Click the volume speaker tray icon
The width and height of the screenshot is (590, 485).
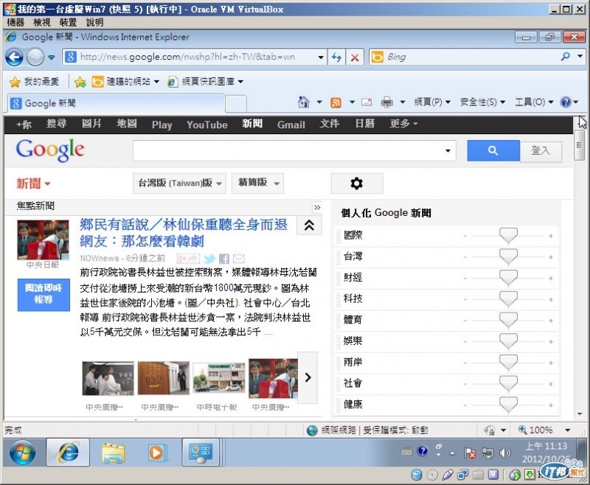504,453
